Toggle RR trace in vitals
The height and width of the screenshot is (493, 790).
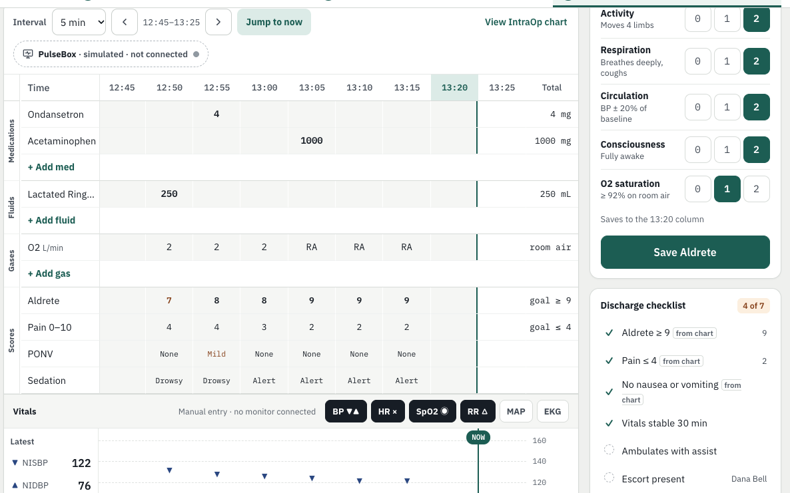click(x=478, y=411)
